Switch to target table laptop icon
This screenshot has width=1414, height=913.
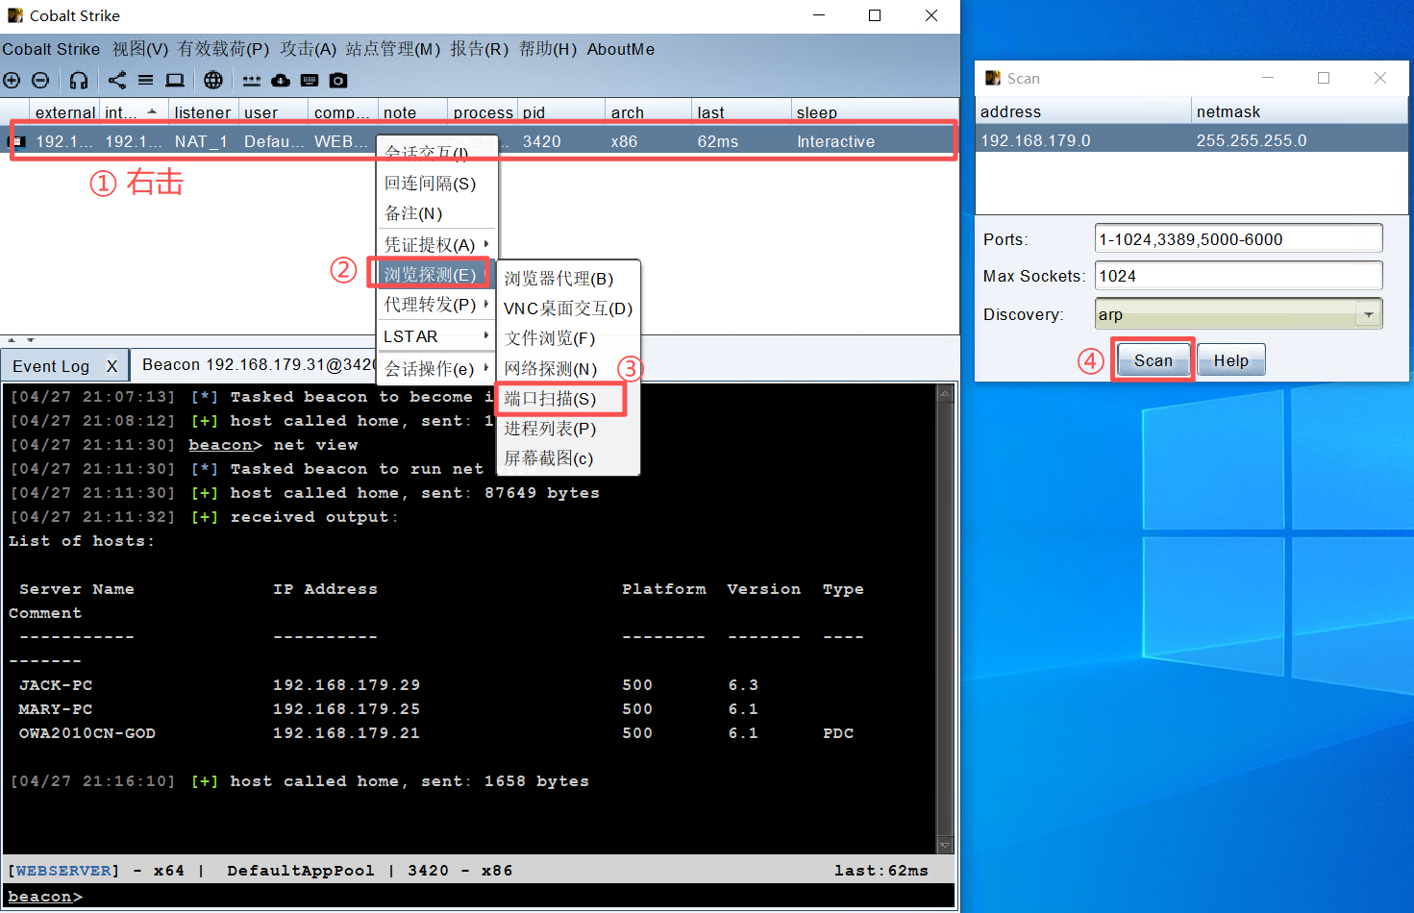(x=175, y=81)
